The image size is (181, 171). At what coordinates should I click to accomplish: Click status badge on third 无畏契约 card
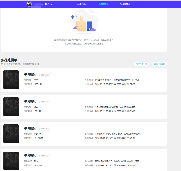click(x=45, y=129)
